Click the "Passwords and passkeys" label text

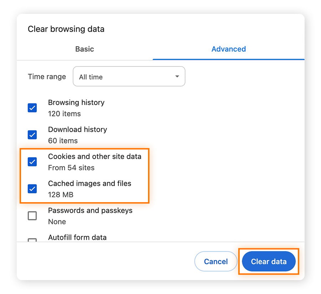point(90,210)
